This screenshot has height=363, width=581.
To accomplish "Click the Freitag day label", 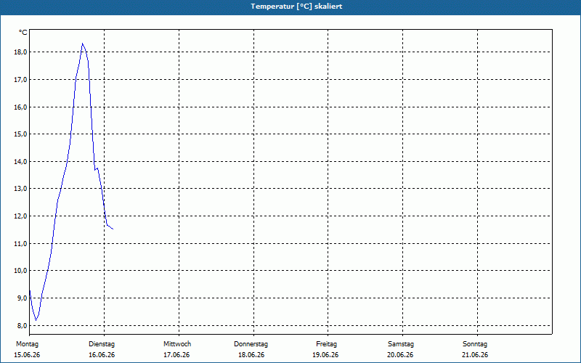I will (326, 344).
